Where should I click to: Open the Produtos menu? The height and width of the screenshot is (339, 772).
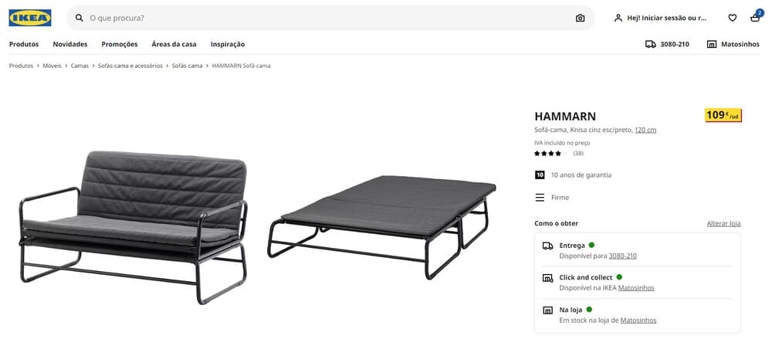point(24,44)
